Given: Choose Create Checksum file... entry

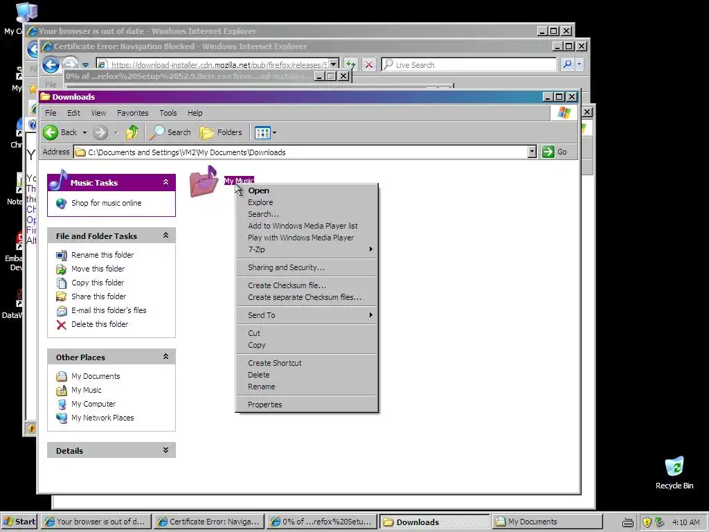Looking at the screenshot, I should [x=307, y=285].
